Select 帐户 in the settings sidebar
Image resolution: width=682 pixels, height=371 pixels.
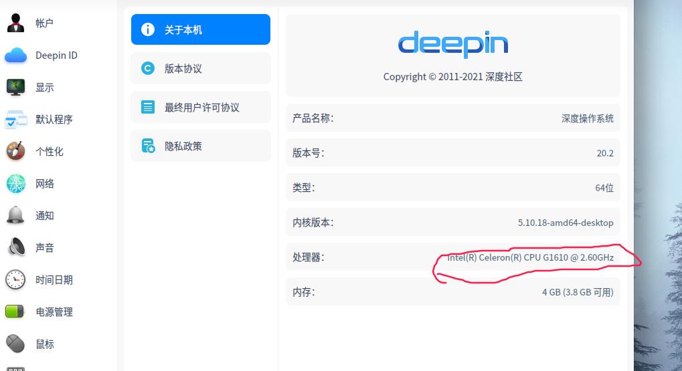[x=44, y=23]
